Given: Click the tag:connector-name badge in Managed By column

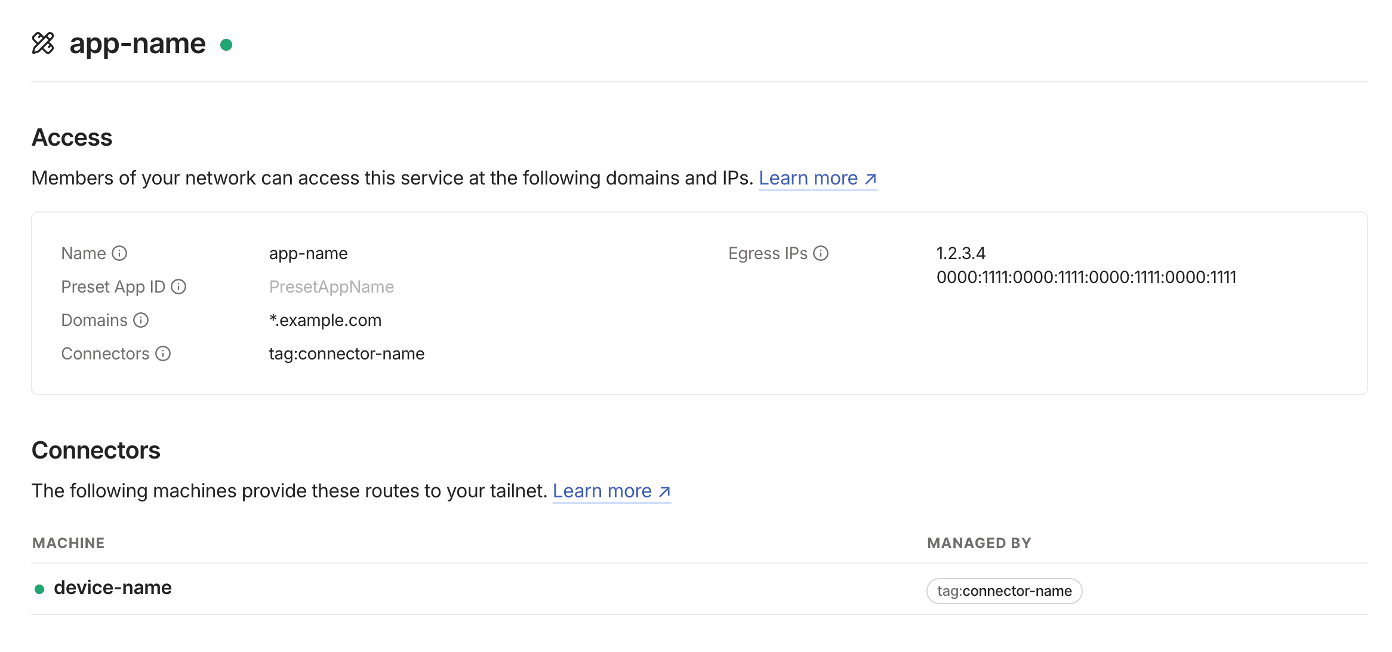Looking at the screenshot, I should [x=1004, y=591].
